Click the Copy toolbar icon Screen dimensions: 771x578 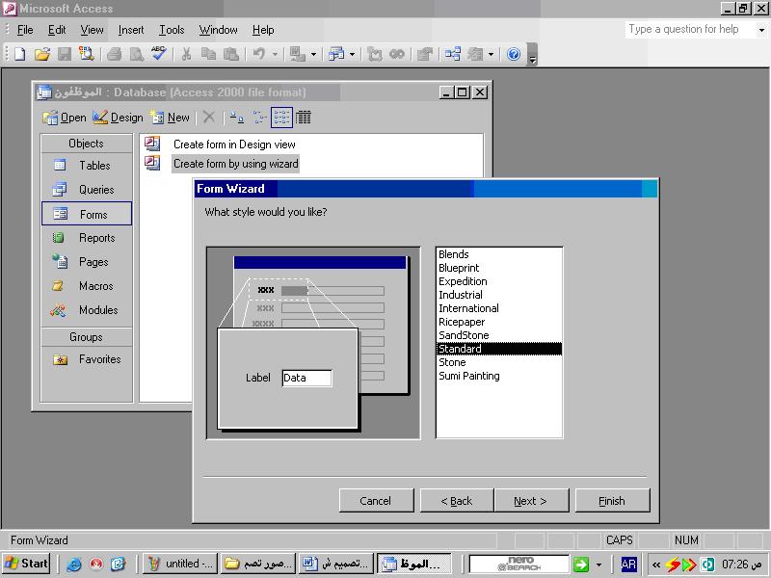coord(208,54)
